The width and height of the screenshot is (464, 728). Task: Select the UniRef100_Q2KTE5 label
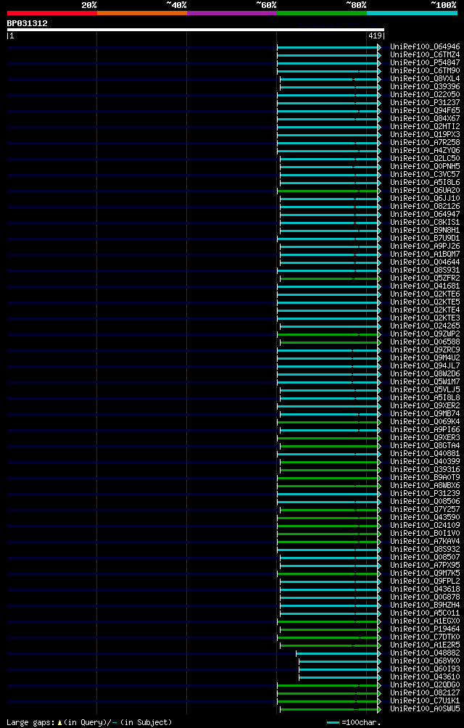point(425,302)
